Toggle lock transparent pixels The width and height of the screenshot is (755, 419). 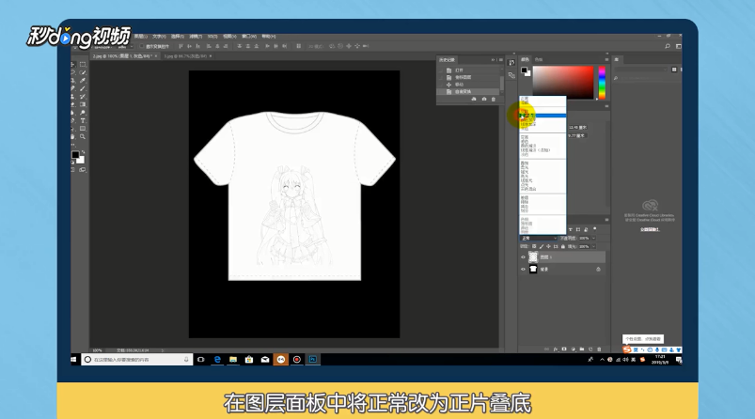click(534, 246)
